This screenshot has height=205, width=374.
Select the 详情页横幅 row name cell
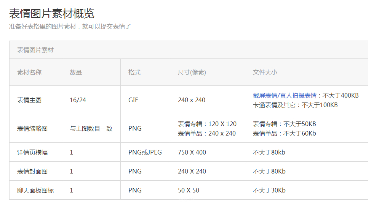(35, 153)
